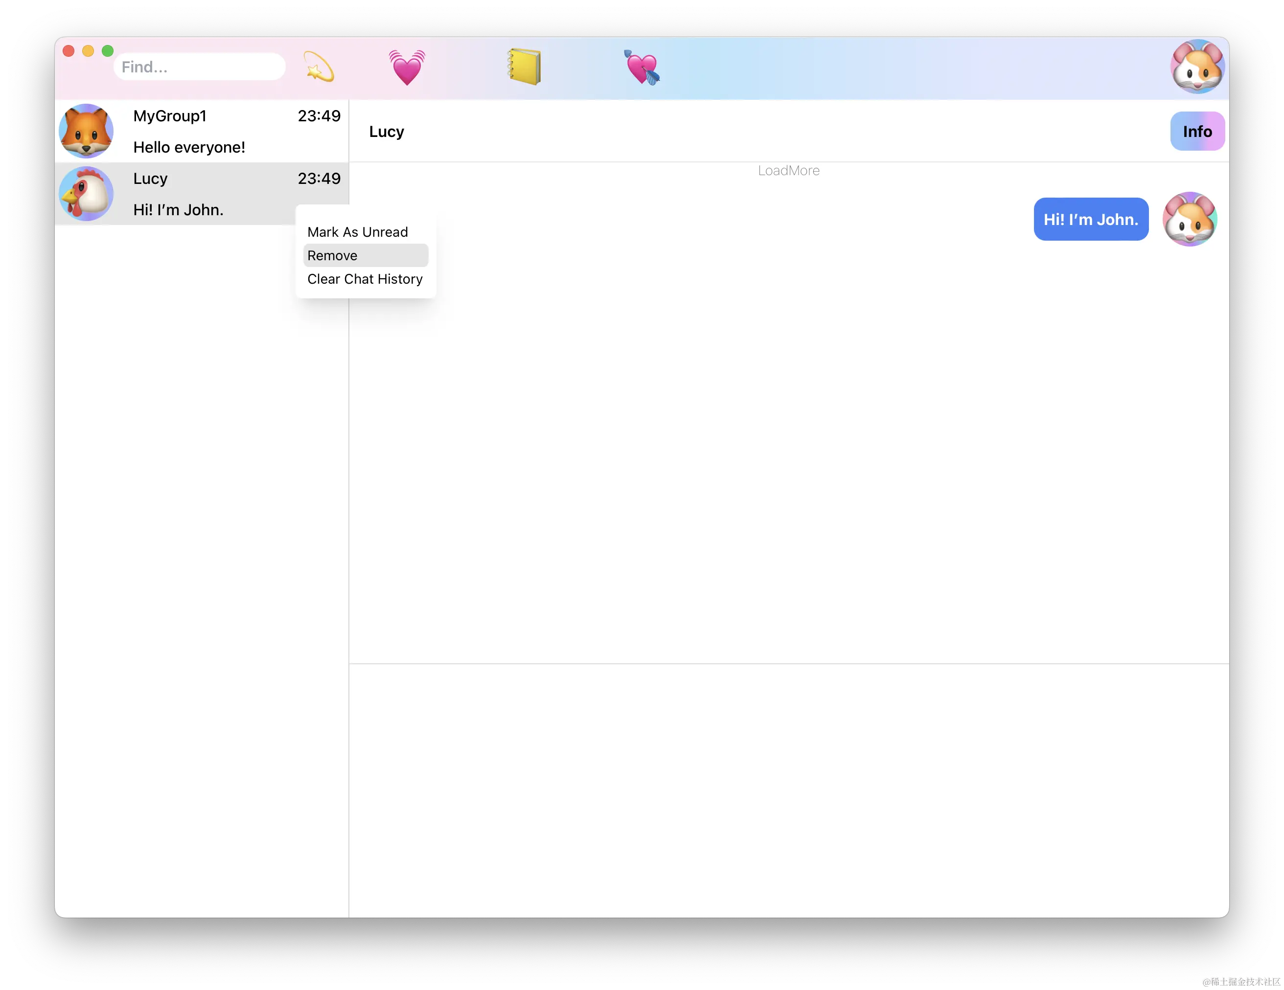Select Clear Chat History option
The height and width of the screenshot is (990, 1284).
click(x=365, y=279)
